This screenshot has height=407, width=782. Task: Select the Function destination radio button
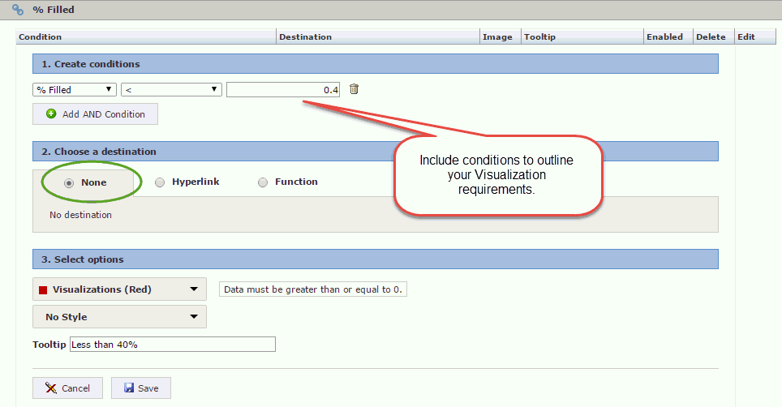point(263,182)
